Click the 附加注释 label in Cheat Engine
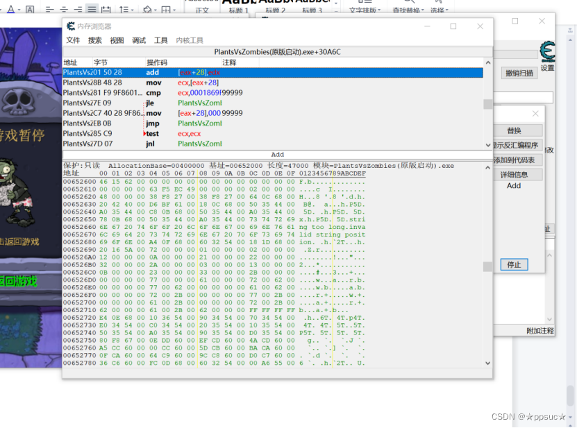The image size is (577, 428). (540, 331)
